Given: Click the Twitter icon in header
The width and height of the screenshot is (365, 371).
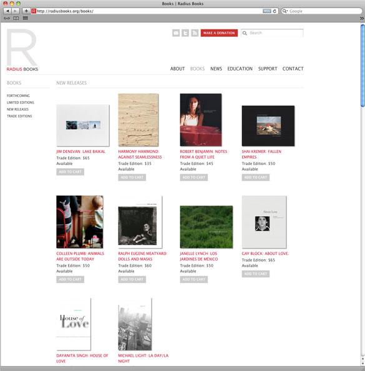Looking at the screenshot, I should pyautogui.click(x=185, y=33).
